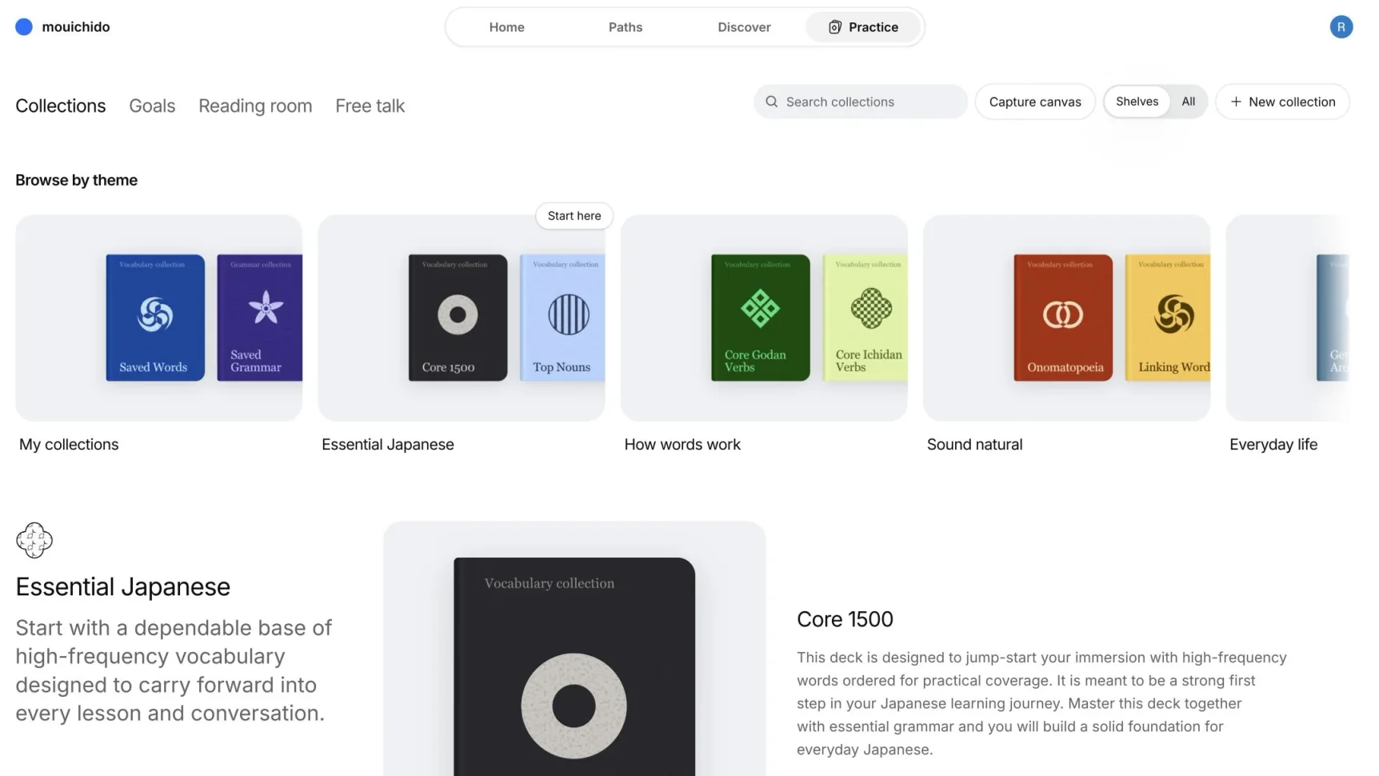Switch to All view
The height and width of the screenshot is (776, 1379).
click(x=1189, y=102)
